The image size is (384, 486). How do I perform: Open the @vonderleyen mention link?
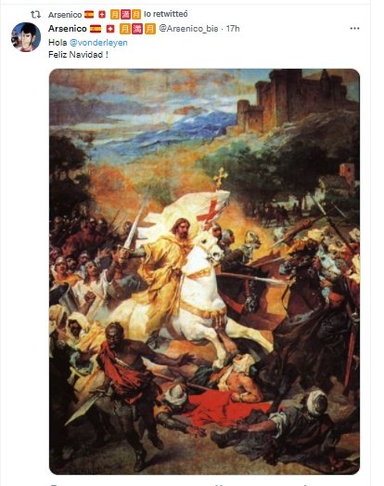[98, 43]
